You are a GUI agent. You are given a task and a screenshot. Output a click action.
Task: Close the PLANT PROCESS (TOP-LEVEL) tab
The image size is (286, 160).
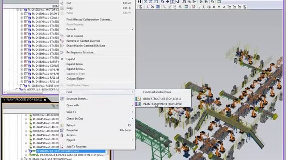click(45, 100)
